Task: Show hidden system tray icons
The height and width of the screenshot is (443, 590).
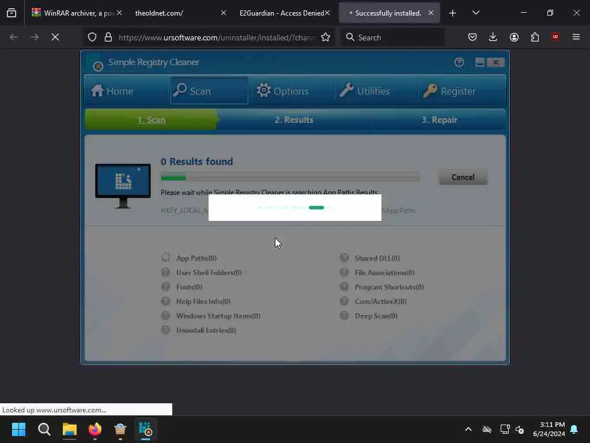Action: pyautogui.click(x=468, y=429)
